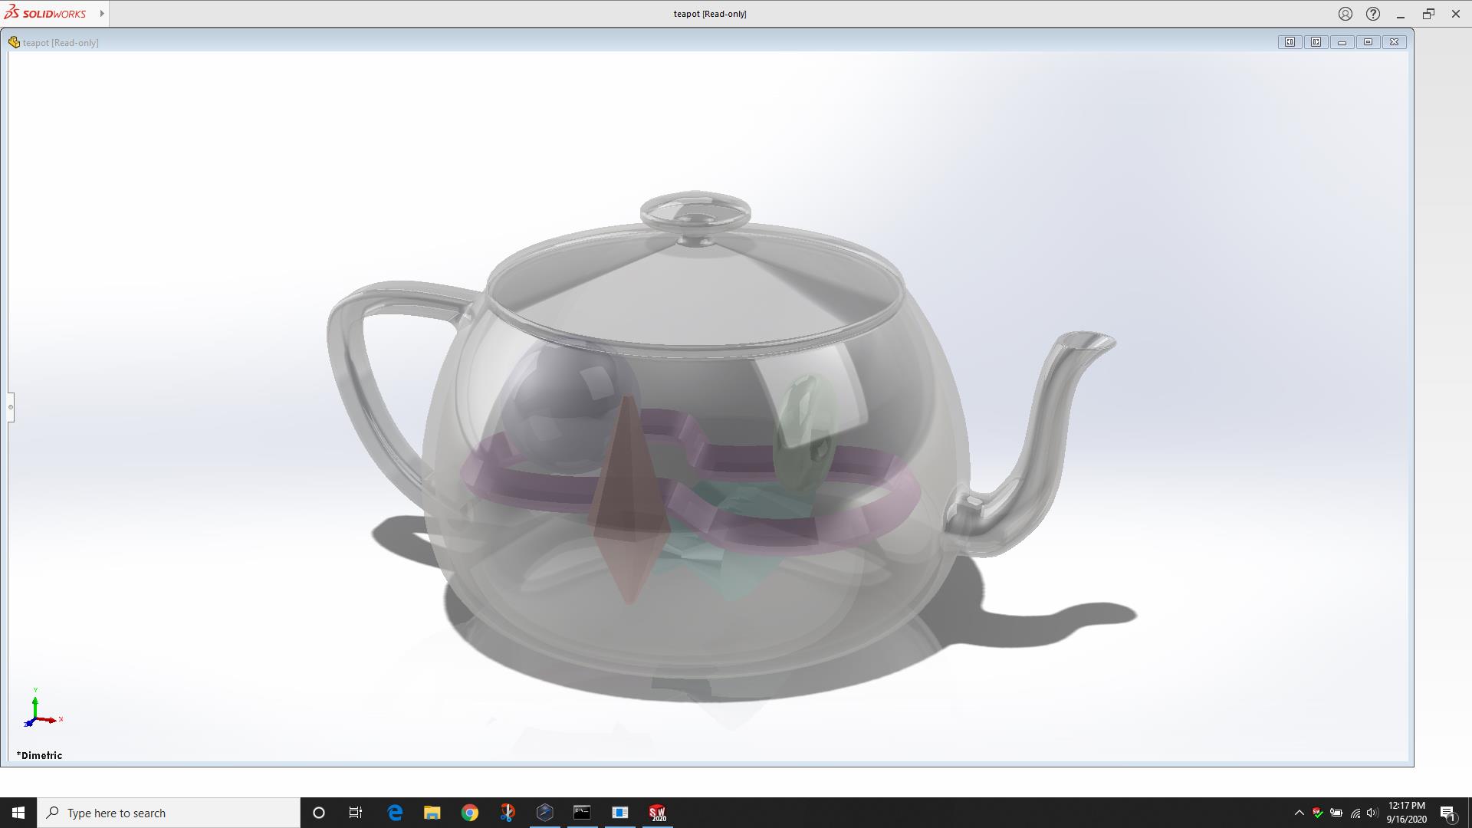Click the SOLIDWORKS logo
1472x828 pixels.
click(x=46, y=14)
